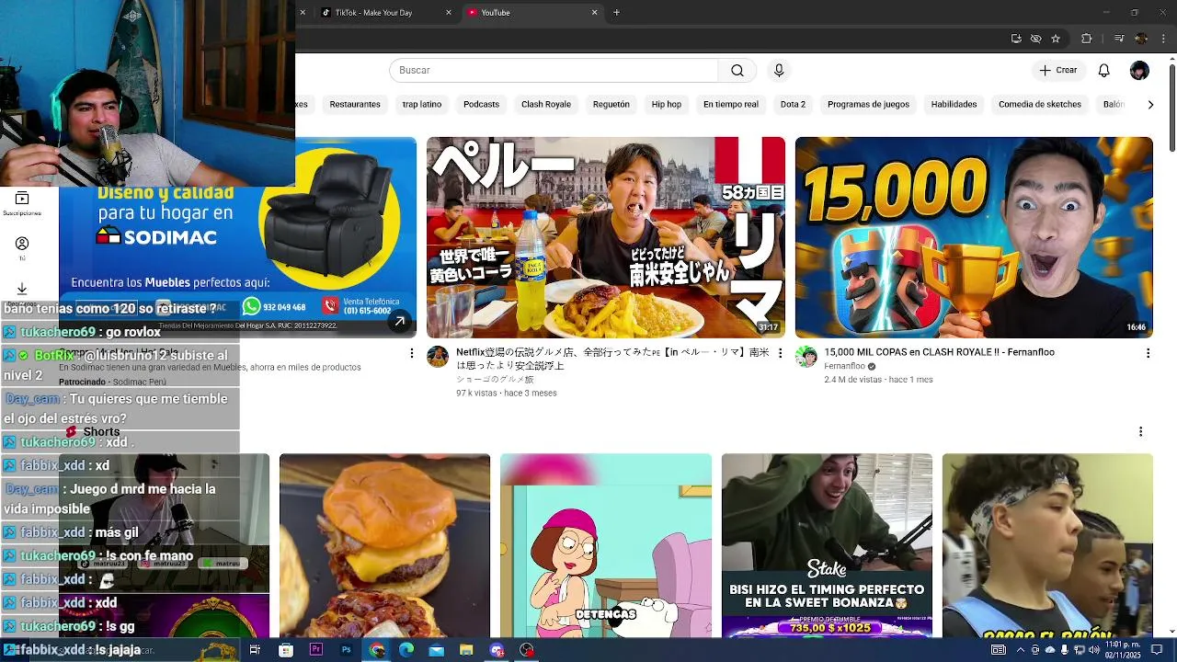The width and height of the screenshot is (1177, 662).
Task: Open the Fernanfloo channel name link
Action: click(x=844, y=366)
